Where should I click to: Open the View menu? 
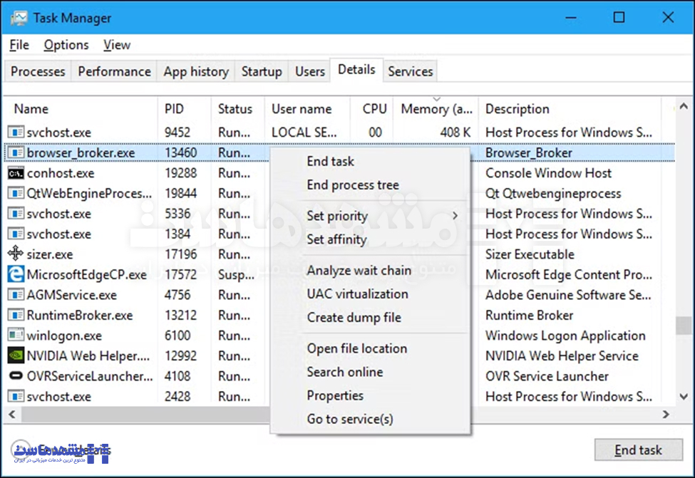(x=117, y=45)
